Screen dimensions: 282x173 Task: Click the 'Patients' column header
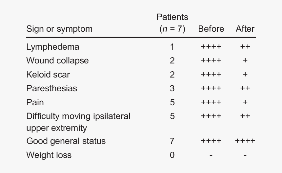[172, 17]
